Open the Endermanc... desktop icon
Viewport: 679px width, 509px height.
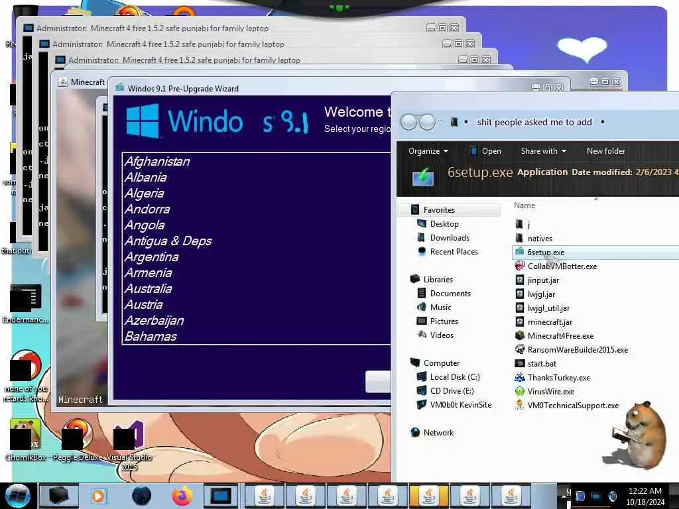[25, 303]
